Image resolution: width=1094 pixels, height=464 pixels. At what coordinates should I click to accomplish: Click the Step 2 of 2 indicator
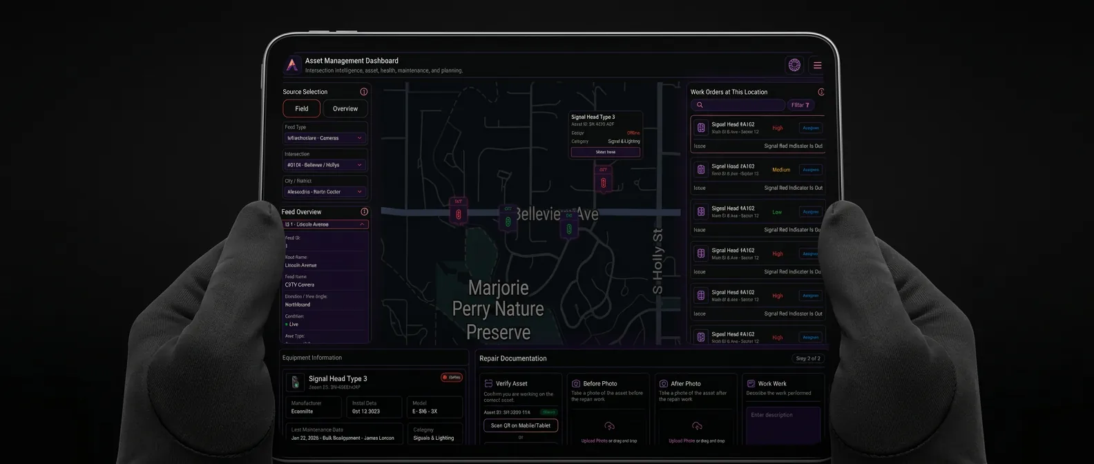(808, 359)
